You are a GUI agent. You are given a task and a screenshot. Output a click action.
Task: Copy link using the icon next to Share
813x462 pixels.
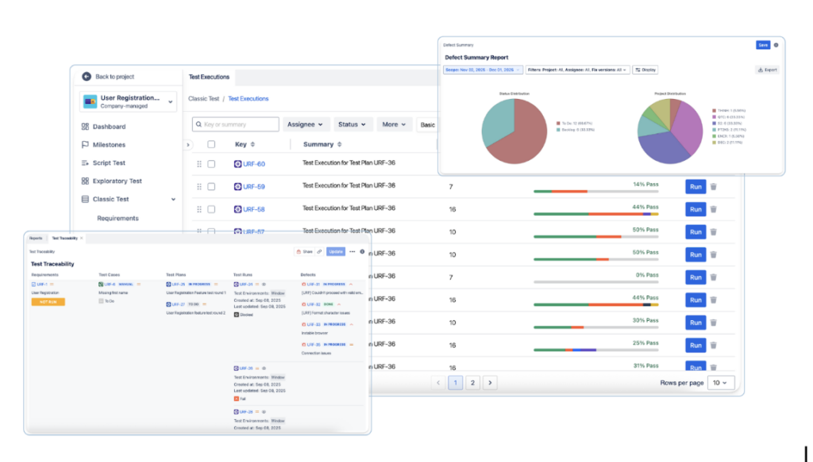tap(319, 251)
